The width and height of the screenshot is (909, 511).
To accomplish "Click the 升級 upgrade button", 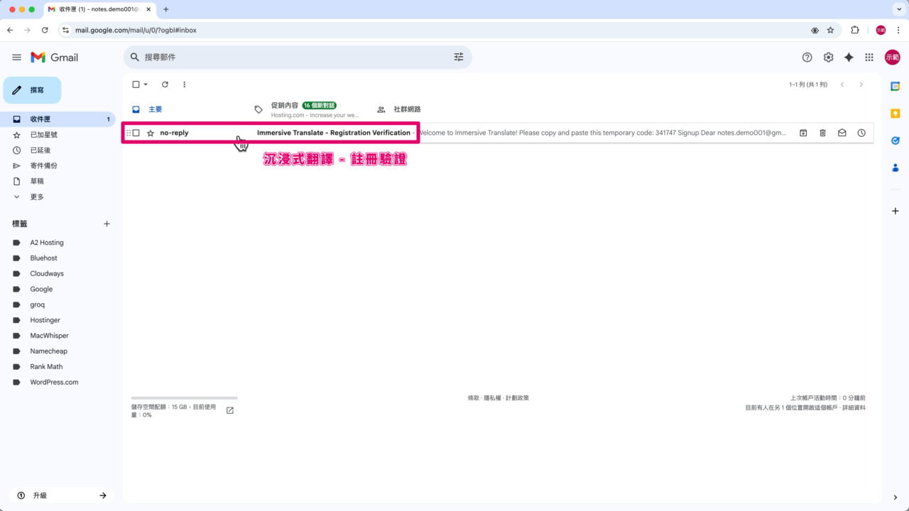I will click(x=62, y=495).
